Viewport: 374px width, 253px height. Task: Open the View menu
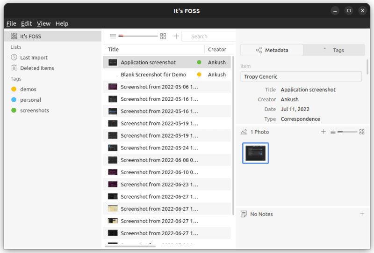pyautogui.click(x=43, y=23)
